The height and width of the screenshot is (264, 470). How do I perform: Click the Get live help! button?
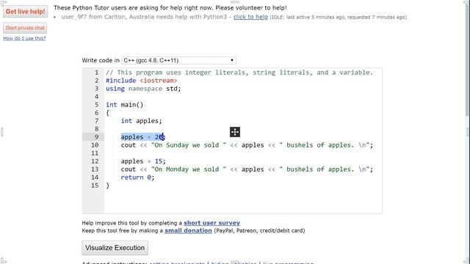[x=25, y=12]
